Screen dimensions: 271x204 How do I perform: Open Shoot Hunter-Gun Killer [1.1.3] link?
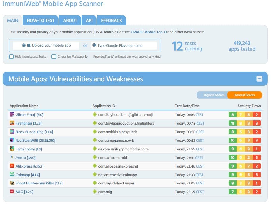click(39, 183)
